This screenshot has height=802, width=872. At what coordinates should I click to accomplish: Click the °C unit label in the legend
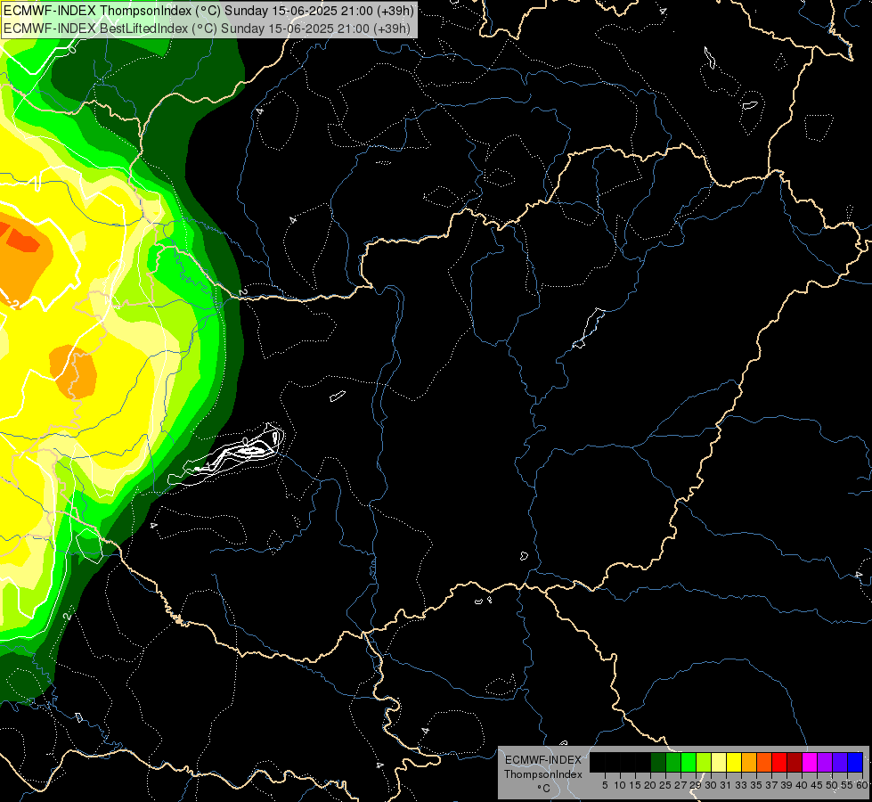[x=543, y=789]
